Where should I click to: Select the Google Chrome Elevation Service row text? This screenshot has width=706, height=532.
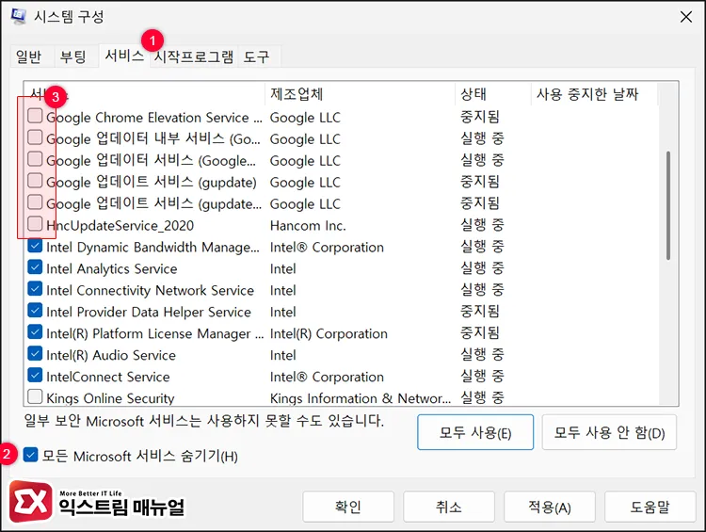coord(154,118)
